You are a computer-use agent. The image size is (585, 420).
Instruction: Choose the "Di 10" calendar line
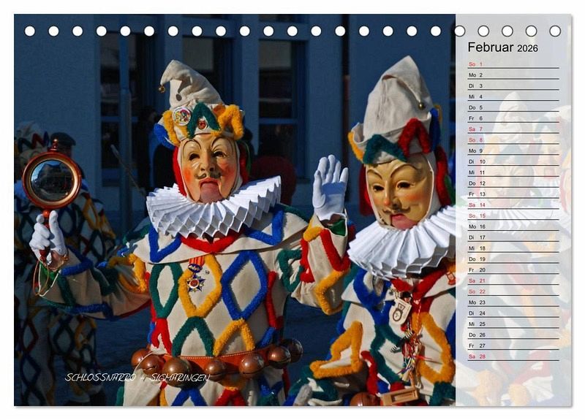[x=513, y=161]
